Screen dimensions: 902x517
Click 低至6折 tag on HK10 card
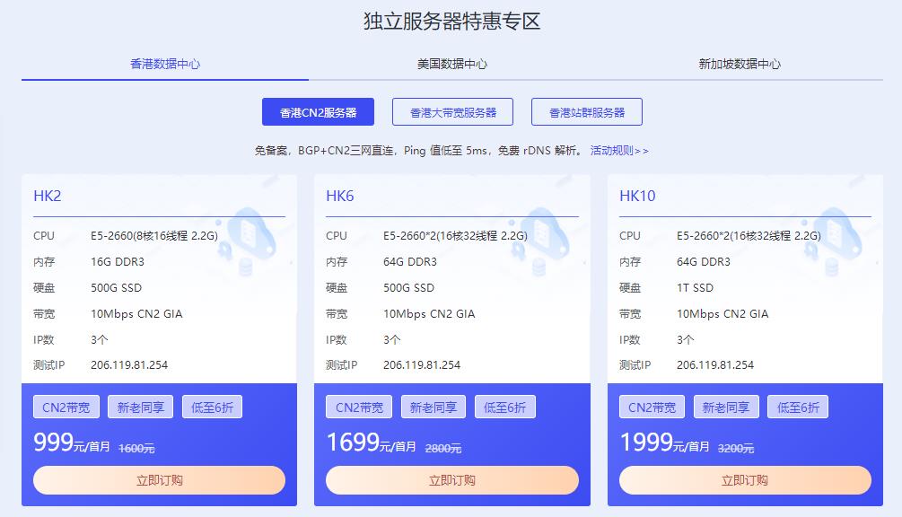pos(799,407)
